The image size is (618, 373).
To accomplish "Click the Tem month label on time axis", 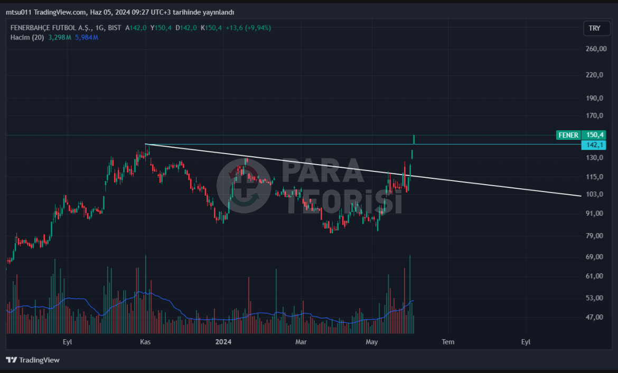I will pos(448,342).
